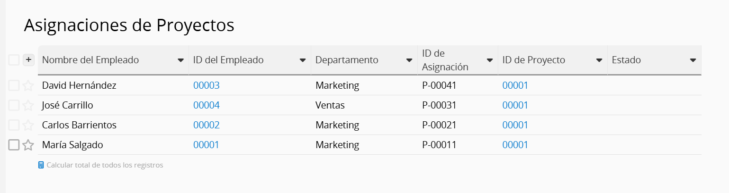Image resolution: width=729 pixels, height=193 pixels.
Task: Open employee ID link 00002
Action: [x=207, y=125]
